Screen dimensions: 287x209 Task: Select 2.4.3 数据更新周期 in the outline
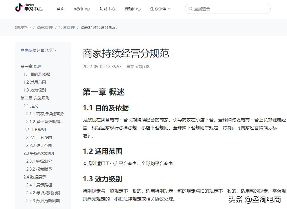pyautogui.click(x=43, y=201)
